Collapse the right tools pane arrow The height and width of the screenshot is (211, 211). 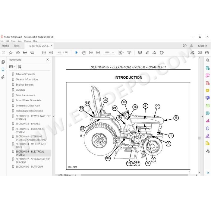(202, 116)
